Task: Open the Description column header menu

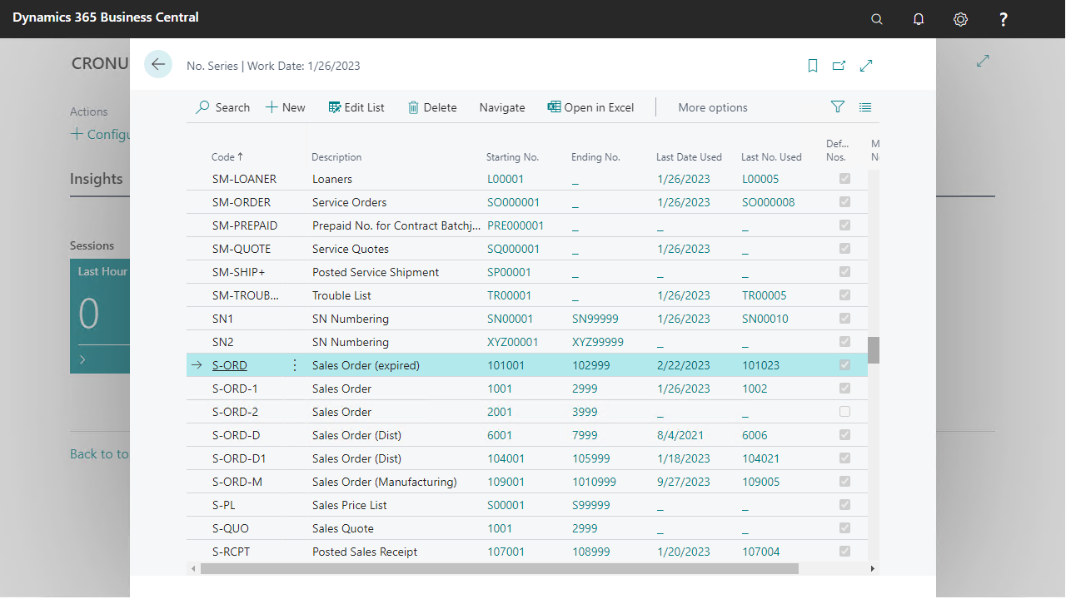Action: [x=336, y=156]
